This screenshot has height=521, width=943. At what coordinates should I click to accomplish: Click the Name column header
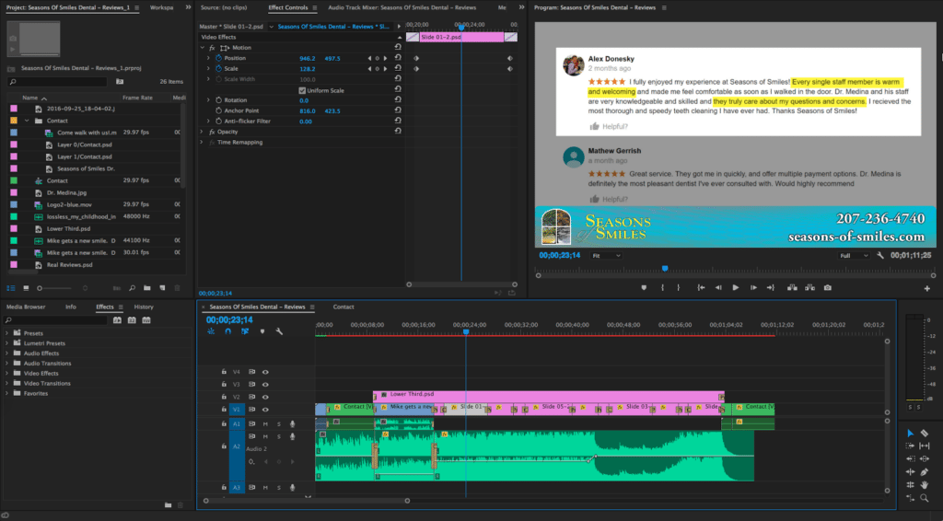point(30,98)
